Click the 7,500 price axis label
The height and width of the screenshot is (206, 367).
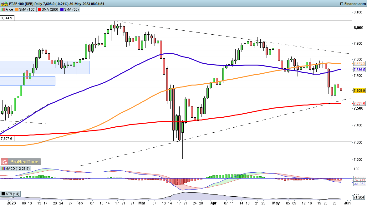coord(358,109)
